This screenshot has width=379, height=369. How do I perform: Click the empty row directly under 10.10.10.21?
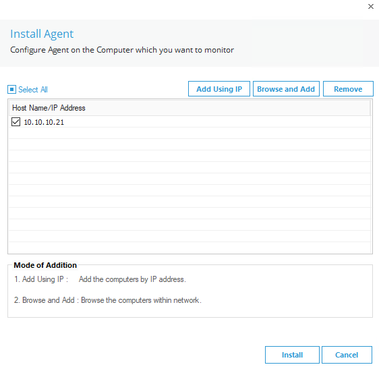pos(189,133)
